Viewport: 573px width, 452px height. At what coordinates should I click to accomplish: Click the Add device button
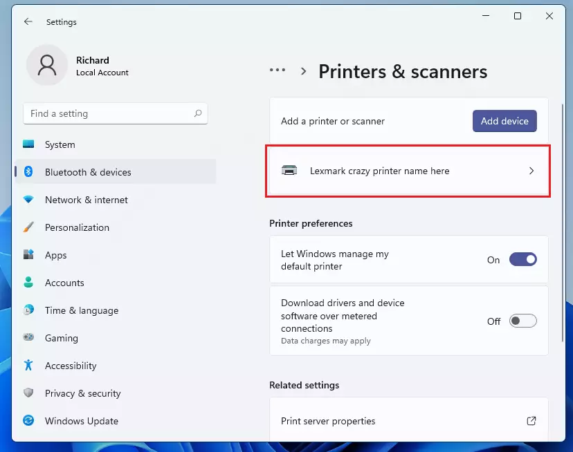[x=504, y=121]
